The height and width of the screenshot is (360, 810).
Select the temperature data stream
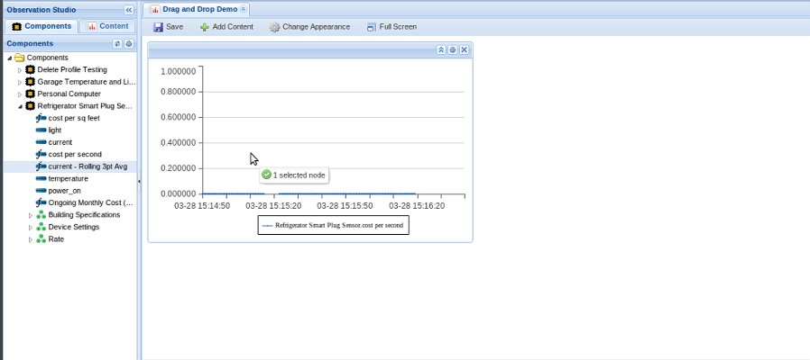coord(68,179)
